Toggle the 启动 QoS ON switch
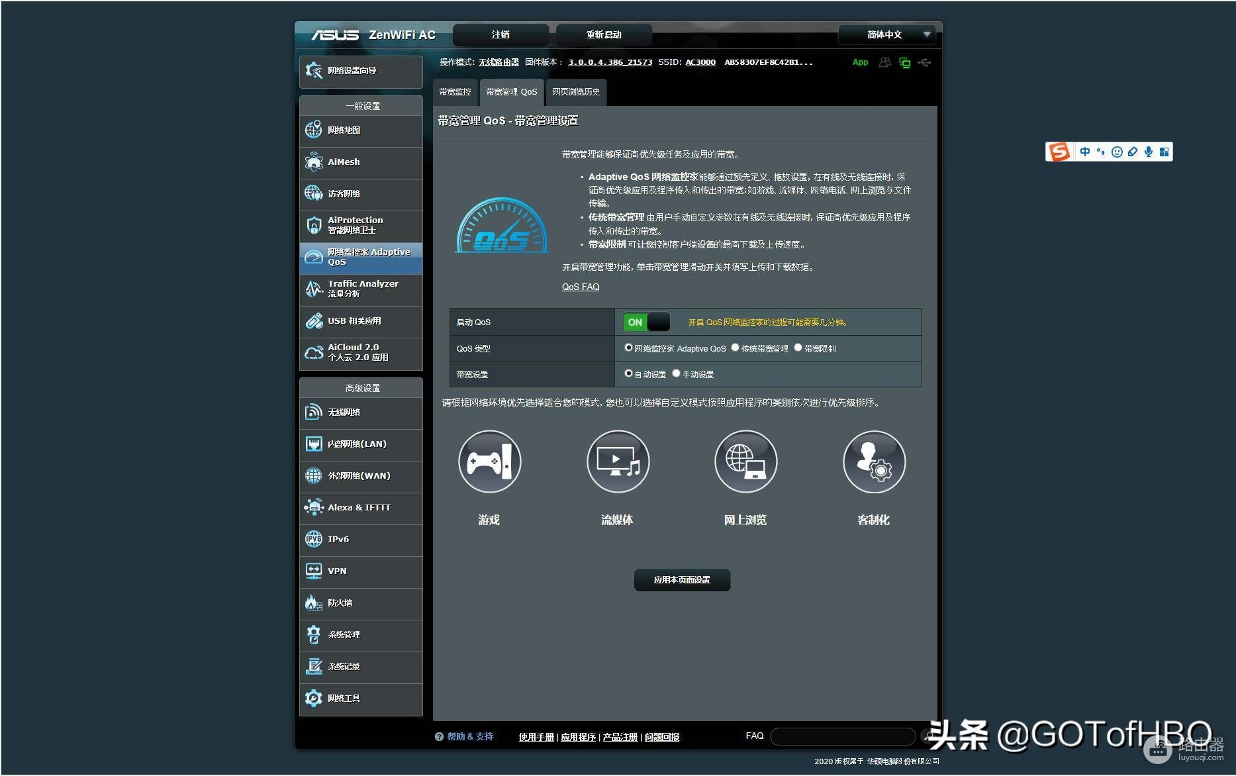The width and height of the screenshot is (1236, 776). (x=646, y=322)
